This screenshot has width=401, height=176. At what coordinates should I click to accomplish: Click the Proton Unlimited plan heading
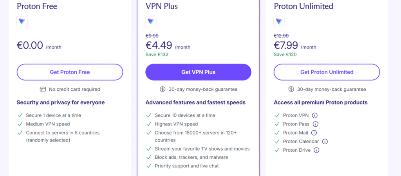click(303, 6)
